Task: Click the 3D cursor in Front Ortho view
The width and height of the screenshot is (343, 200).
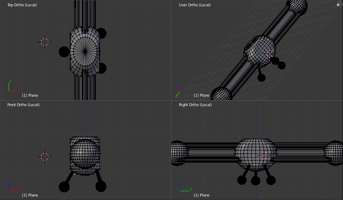Action: (x=44, y=157)
